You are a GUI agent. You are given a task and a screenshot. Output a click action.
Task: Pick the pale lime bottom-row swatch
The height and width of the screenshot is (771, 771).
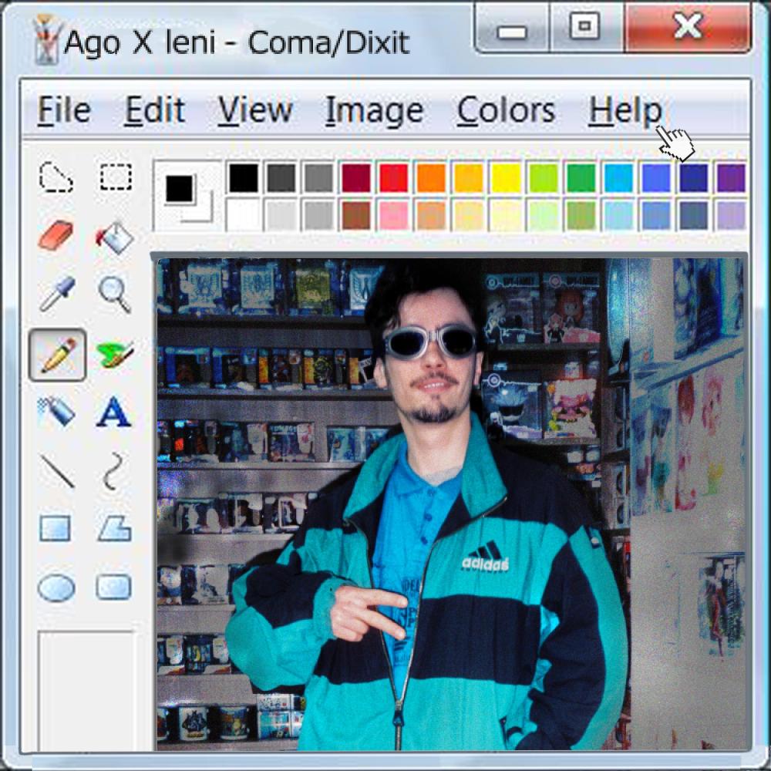pyautogui.click(x=544, y=215)
